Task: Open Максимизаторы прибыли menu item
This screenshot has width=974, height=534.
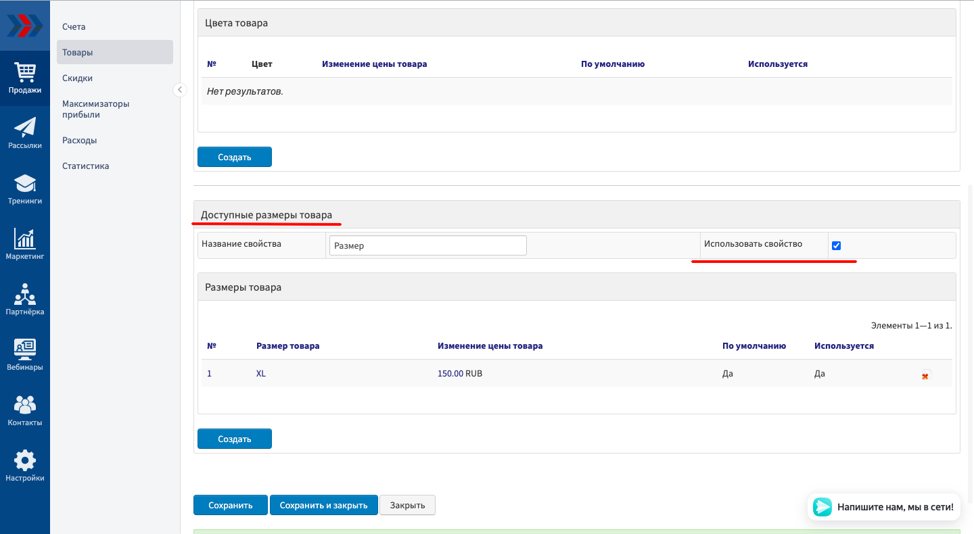Action: click(95, 110)
